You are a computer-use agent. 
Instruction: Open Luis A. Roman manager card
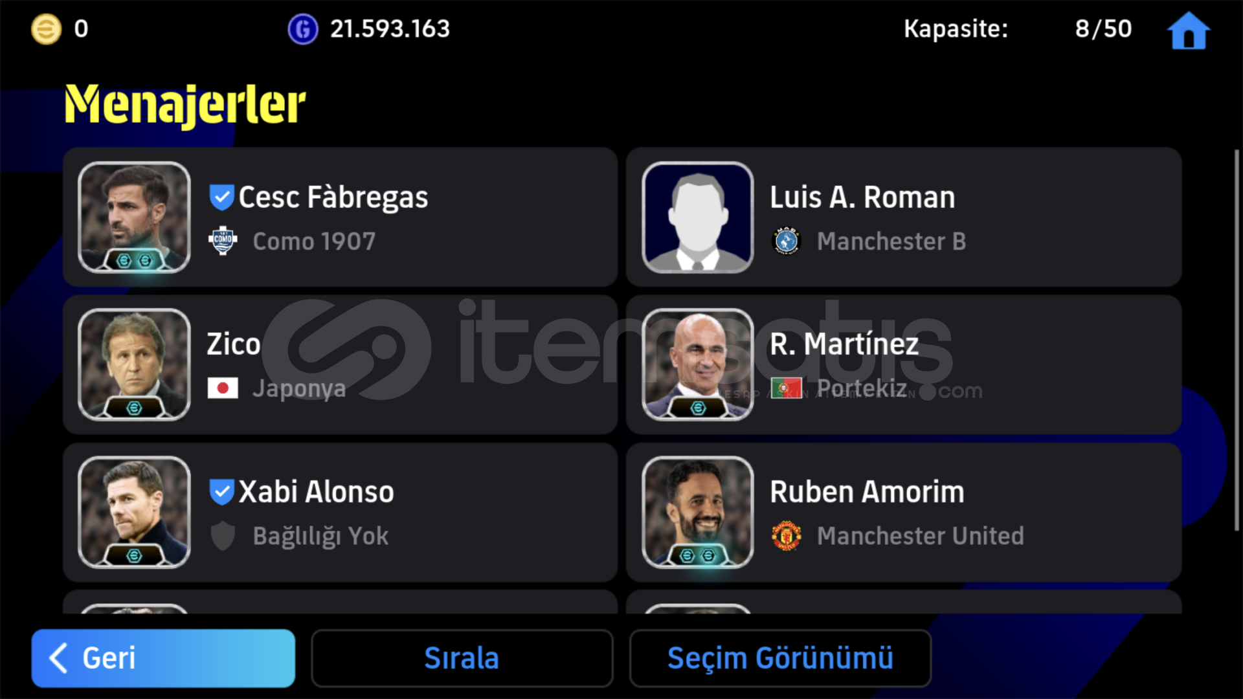tap(904, 217)
